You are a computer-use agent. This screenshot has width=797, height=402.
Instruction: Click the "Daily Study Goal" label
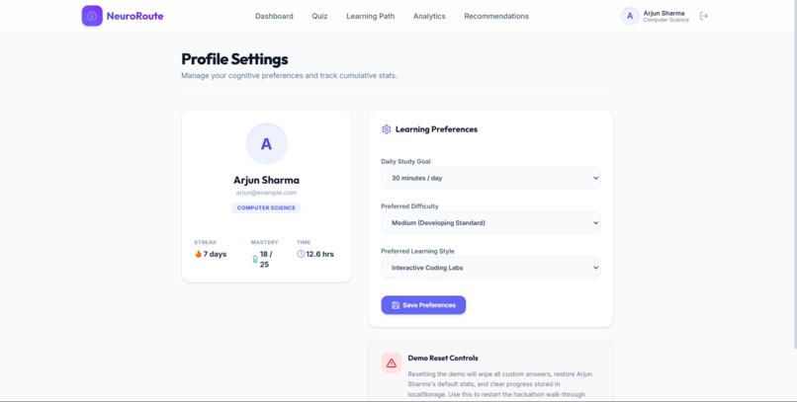point(405,161)
